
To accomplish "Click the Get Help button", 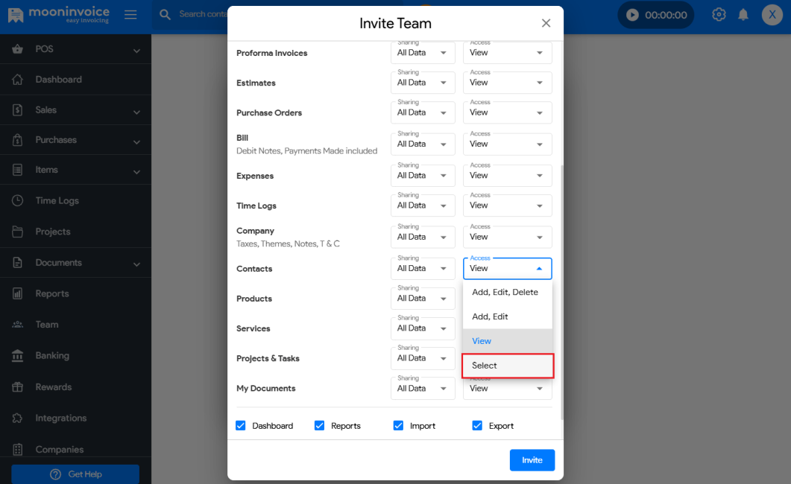I will point(75,474).
